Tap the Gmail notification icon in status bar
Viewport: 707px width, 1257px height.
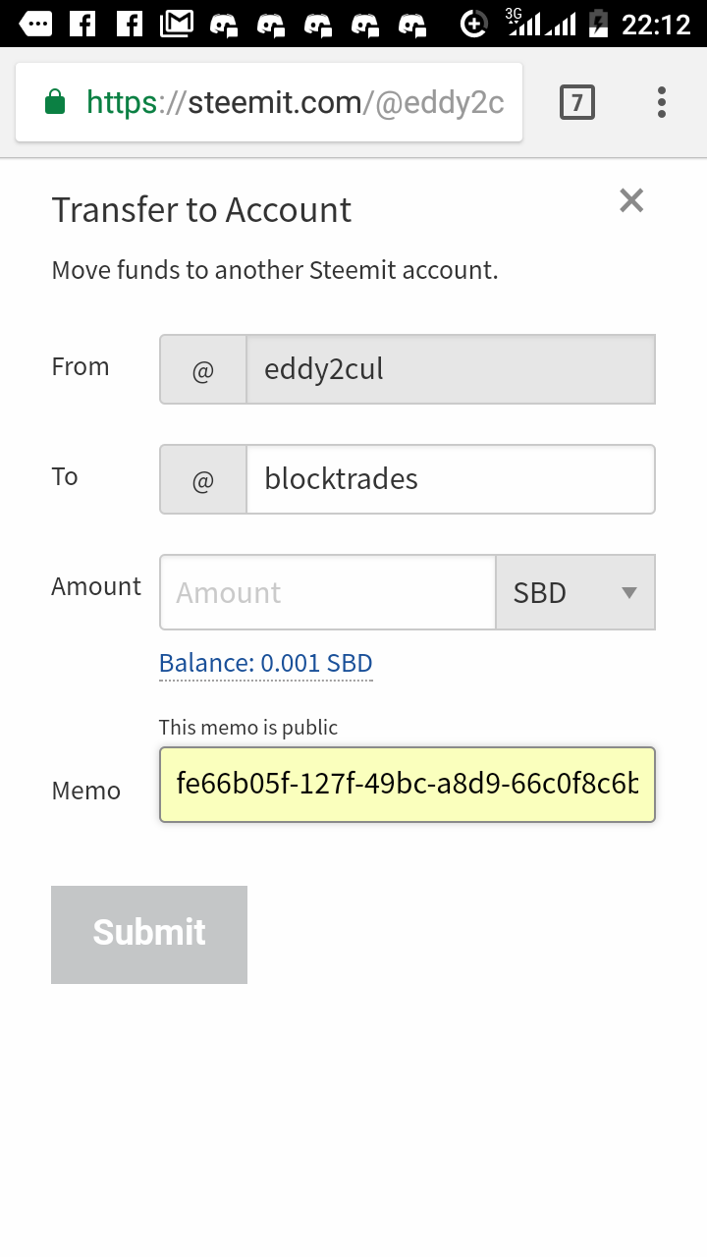tap(177, 23)
